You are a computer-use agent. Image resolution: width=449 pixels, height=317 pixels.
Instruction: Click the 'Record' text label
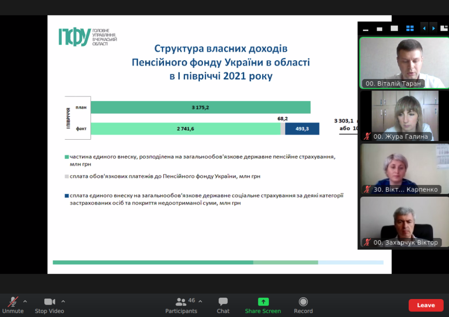(303, 311)
